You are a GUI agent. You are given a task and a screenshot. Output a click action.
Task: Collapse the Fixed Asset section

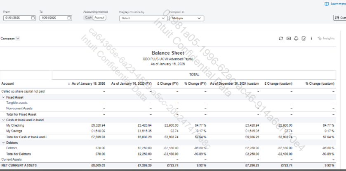3,97
